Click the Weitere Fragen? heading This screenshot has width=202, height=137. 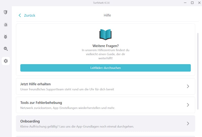(x=106, y=46)
